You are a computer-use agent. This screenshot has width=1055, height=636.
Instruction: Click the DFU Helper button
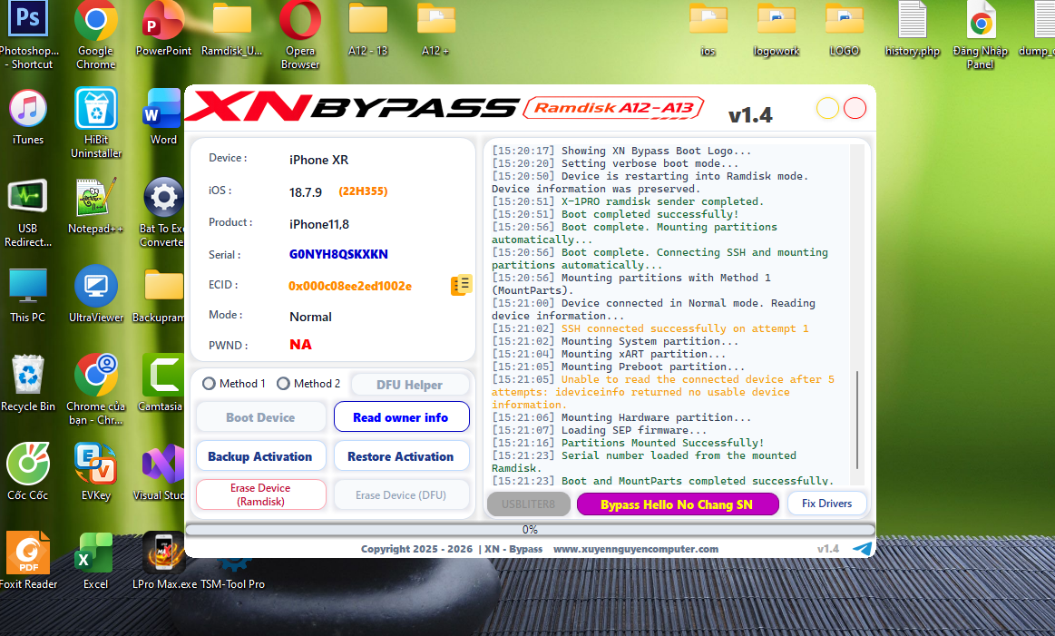(x=410, y=385)
